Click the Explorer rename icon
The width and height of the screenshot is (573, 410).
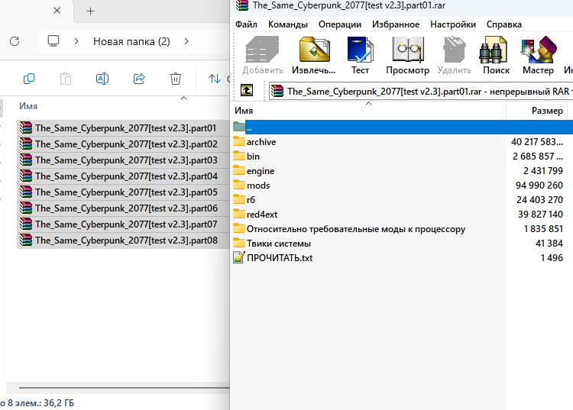pyautogui.click(x=102, y=79)
